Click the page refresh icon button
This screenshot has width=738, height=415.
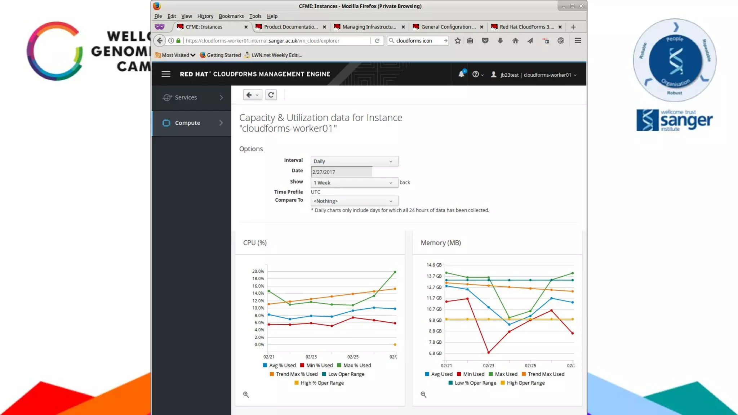(271, 95)
